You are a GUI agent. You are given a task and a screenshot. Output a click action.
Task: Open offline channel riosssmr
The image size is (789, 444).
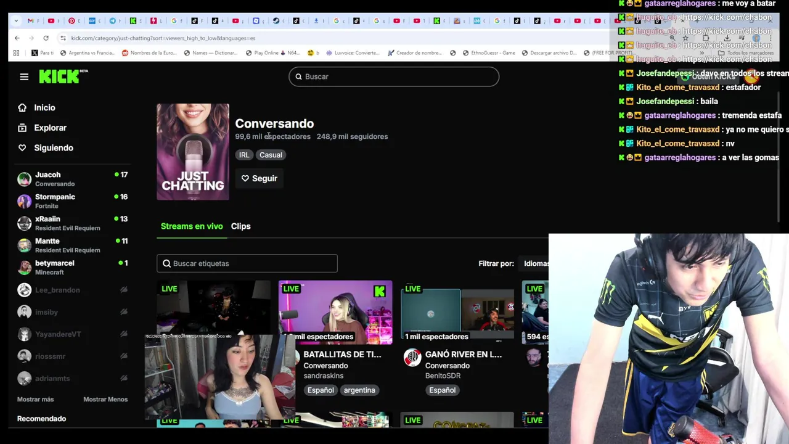[73, 356]
